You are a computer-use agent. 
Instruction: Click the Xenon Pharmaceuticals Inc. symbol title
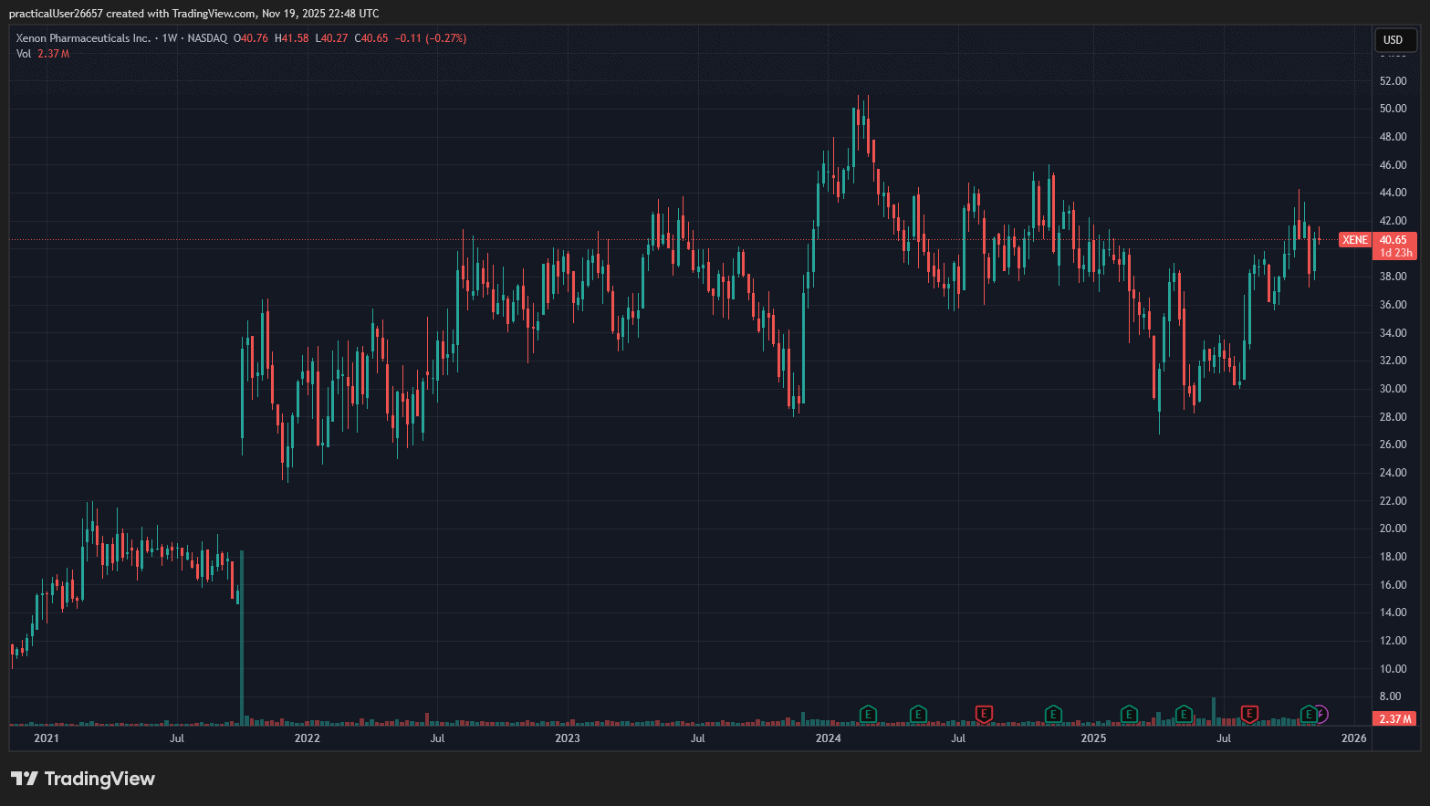(x=83, y=38)
